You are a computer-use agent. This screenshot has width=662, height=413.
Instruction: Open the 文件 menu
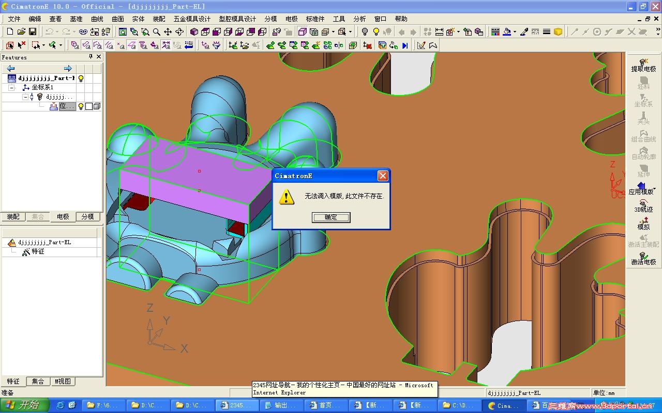coord(14,19)
